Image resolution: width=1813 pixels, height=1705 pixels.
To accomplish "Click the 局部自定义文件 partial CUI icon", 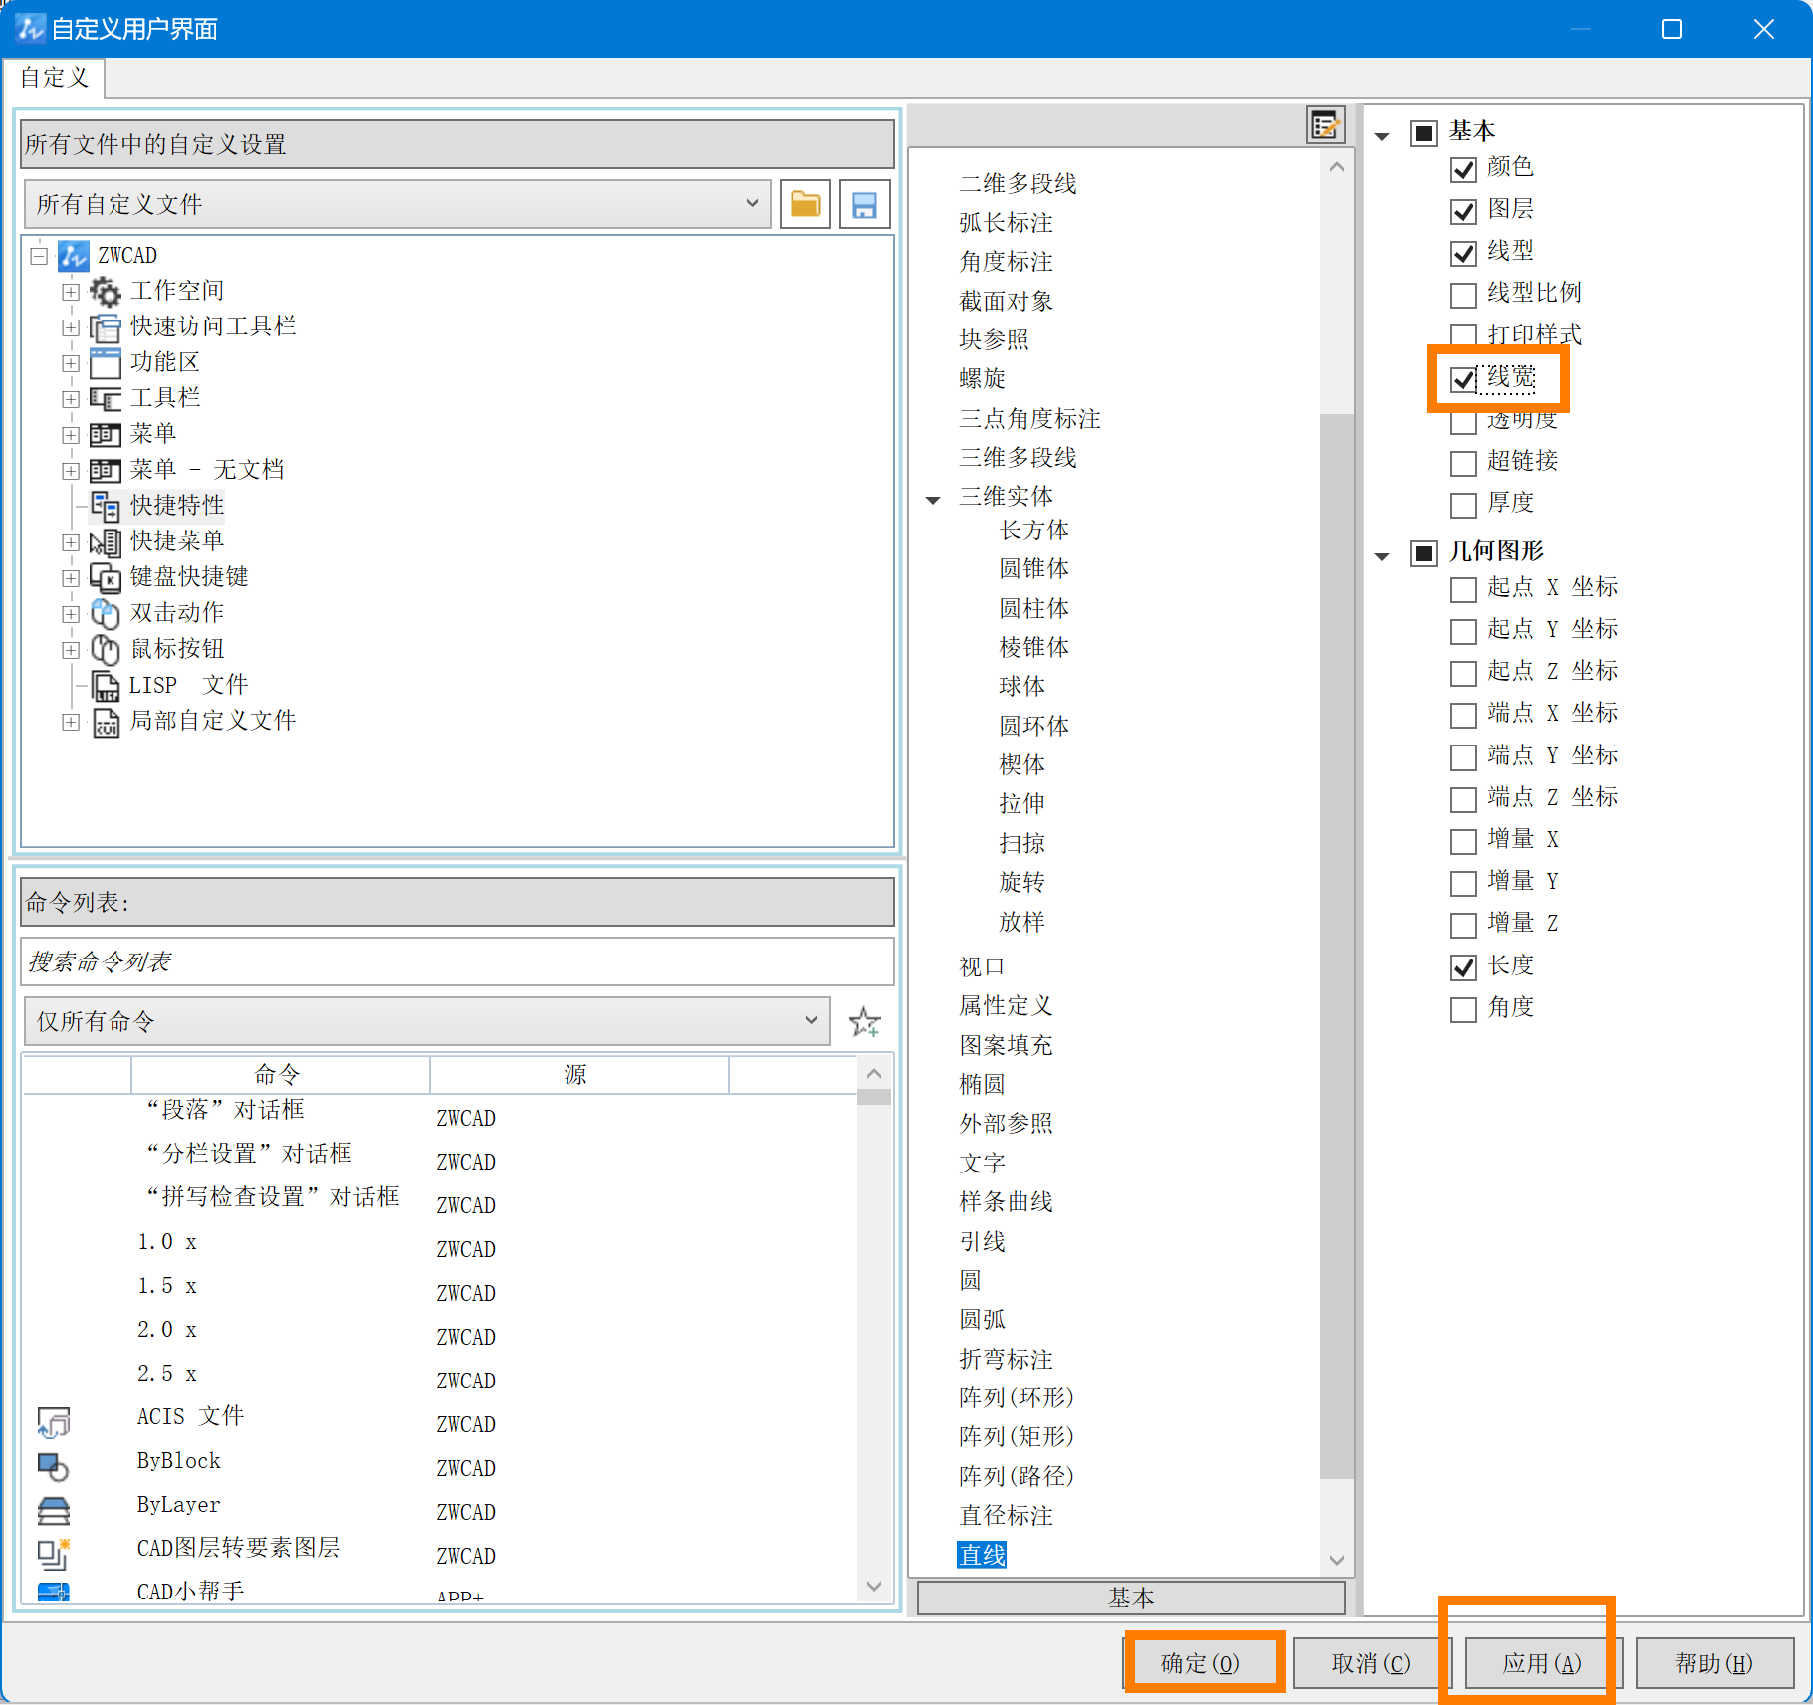I will 105,722.
